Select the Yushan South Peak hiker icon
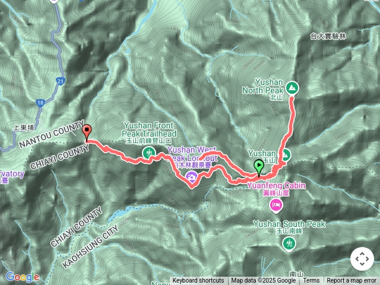This screenshot has width=380, height=285. coord(289,243)
